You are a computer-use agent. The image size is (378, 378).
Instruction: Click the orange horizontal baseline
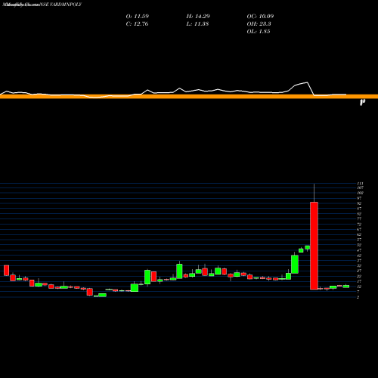[189, 96]
